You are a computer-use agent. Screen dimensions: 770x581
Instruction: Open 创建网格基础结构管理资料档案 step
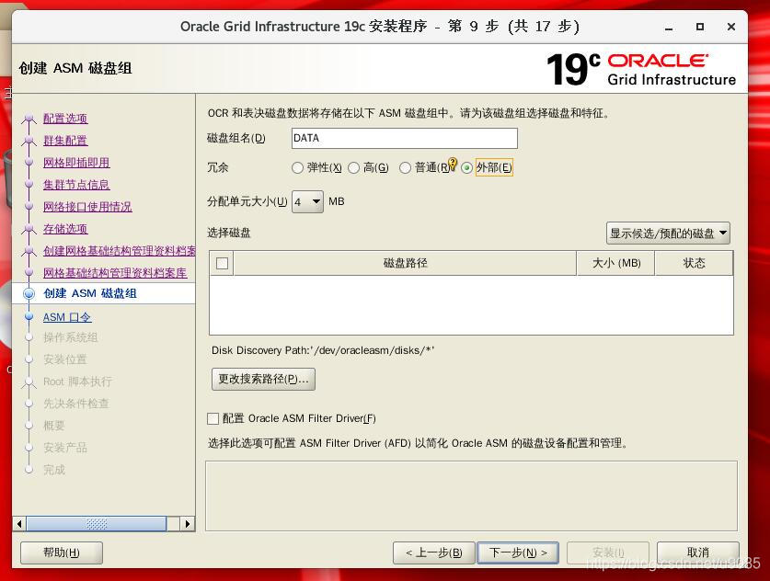point(120,251)
